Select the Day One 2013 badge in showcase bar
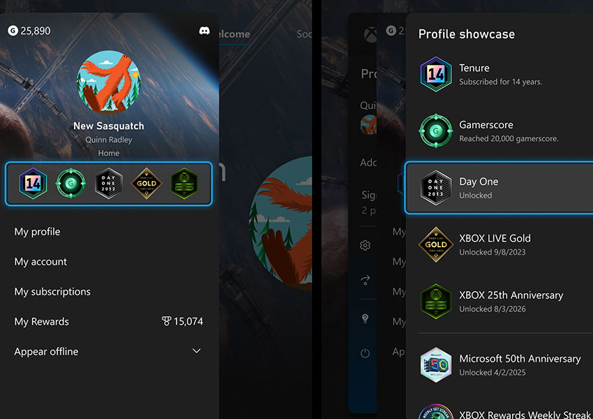 tap(109, 184)
